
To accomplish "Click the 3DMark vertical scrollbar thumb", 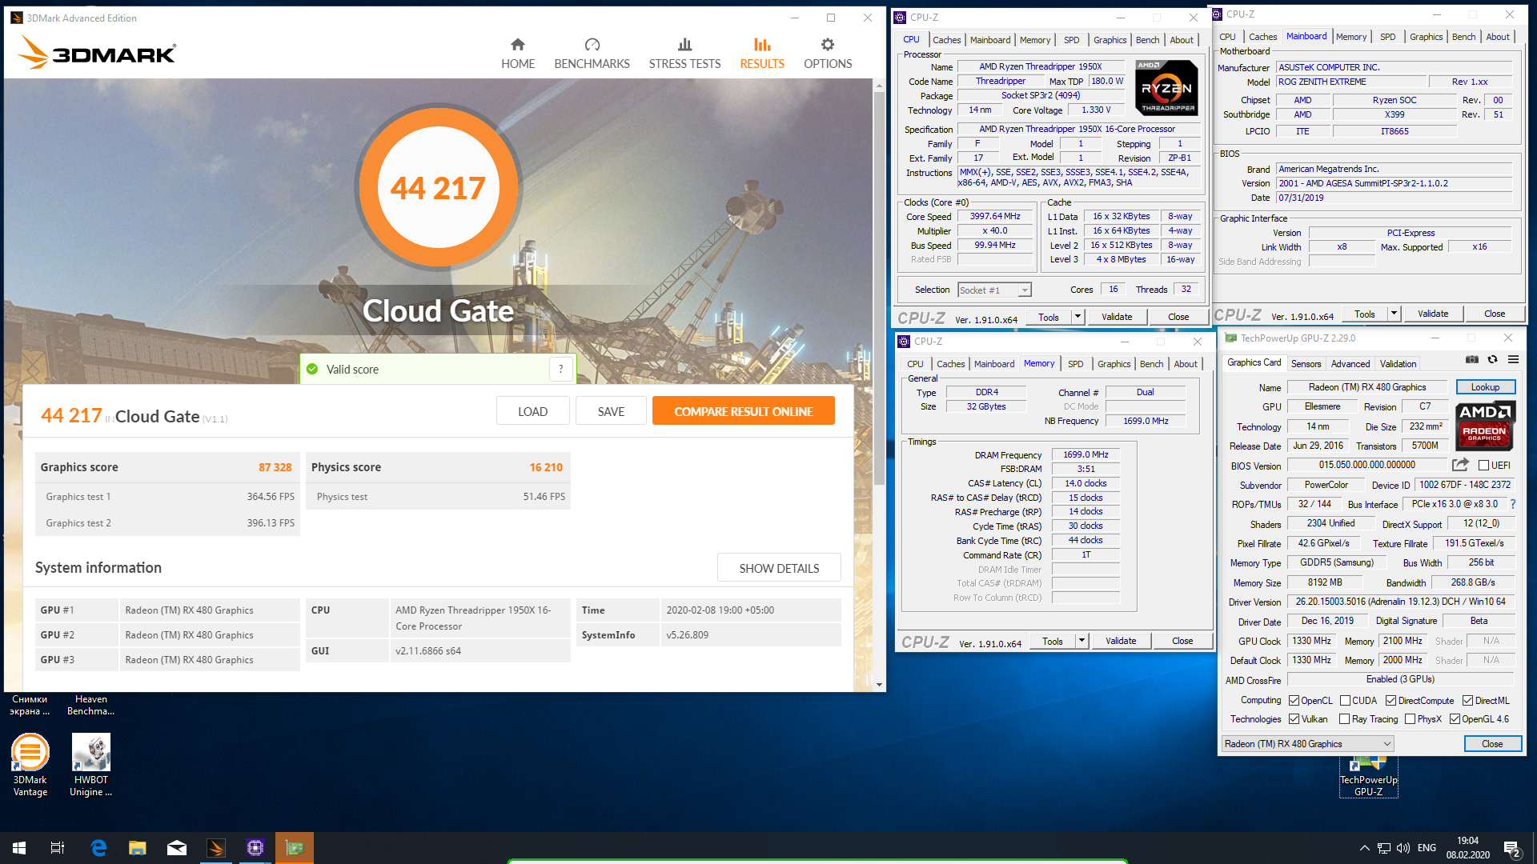I will click(x=879, y=288).
